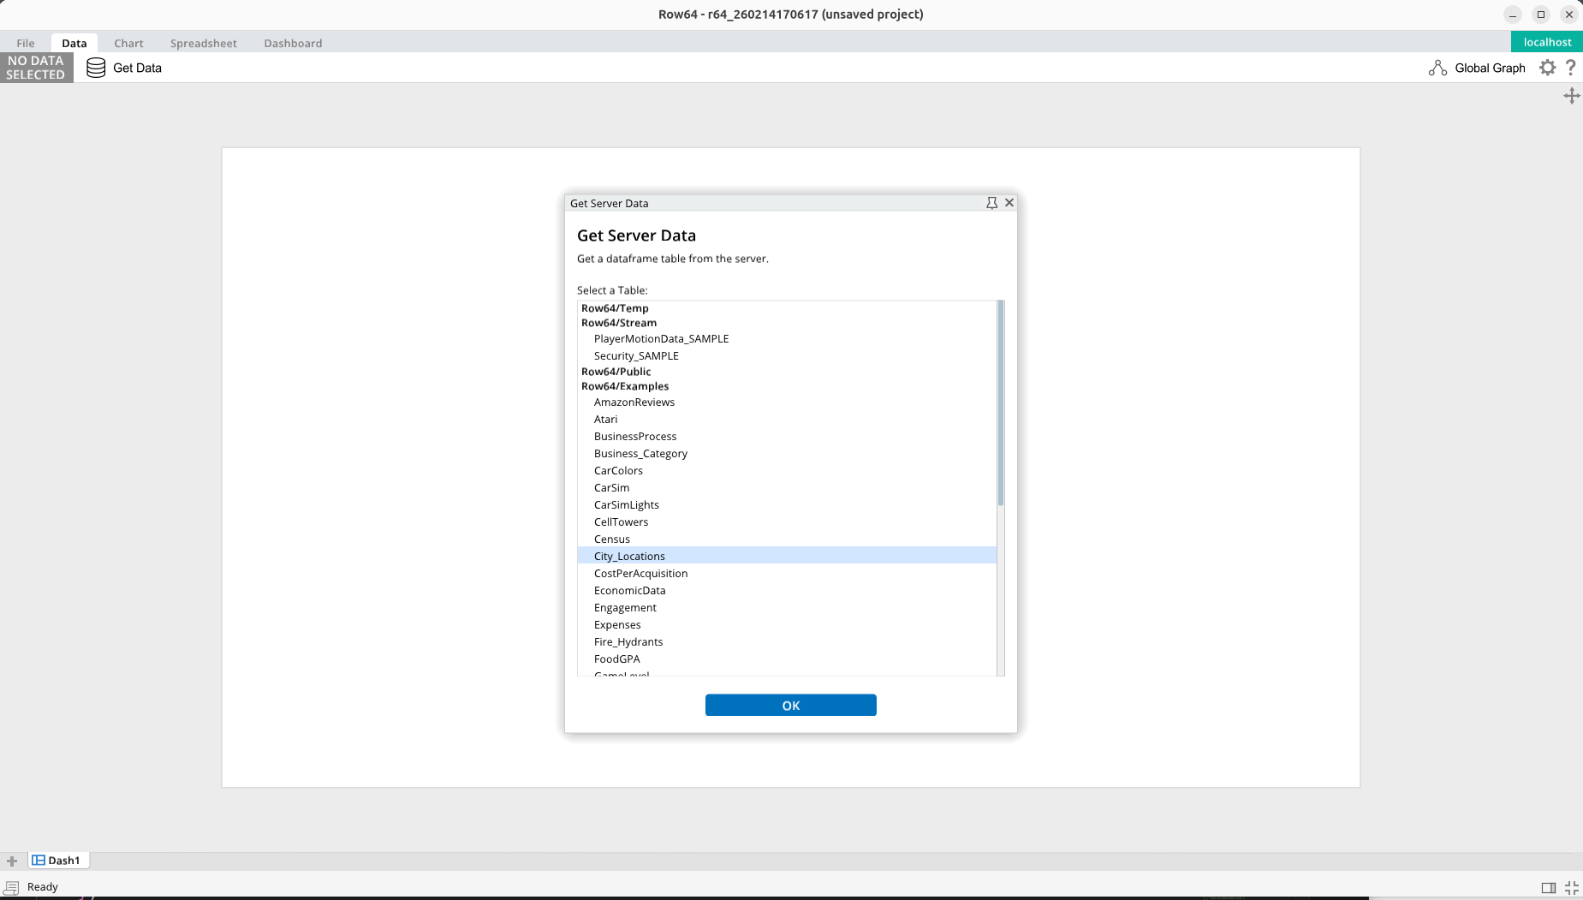Image resolution: width=1583 pixels, height=900 pixels.
Task: Click the collapse fullscreen icon in status bar
Action: 1571,887
